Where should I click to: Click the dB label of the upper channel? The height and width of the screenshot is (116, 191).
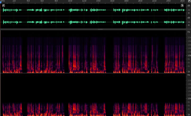[x=189, y=6]
